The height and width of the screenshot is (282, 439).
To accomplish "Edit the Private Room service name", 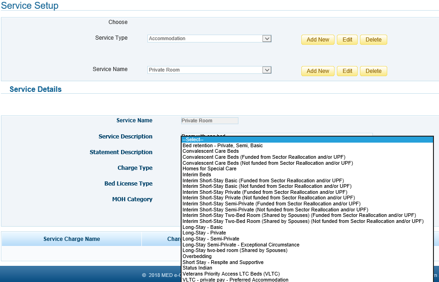I will tap(347, 71).
